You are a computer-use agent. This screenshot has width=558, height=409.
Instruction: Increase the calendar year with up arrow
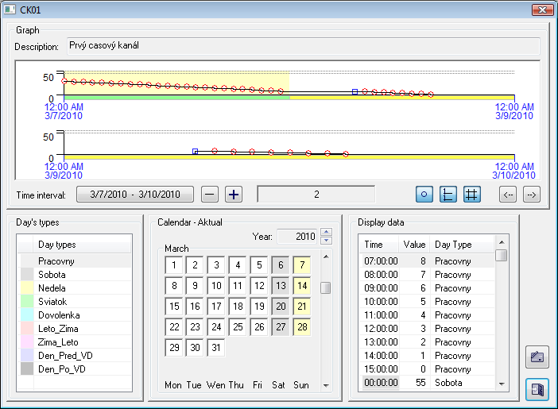(x=326, y=232)
